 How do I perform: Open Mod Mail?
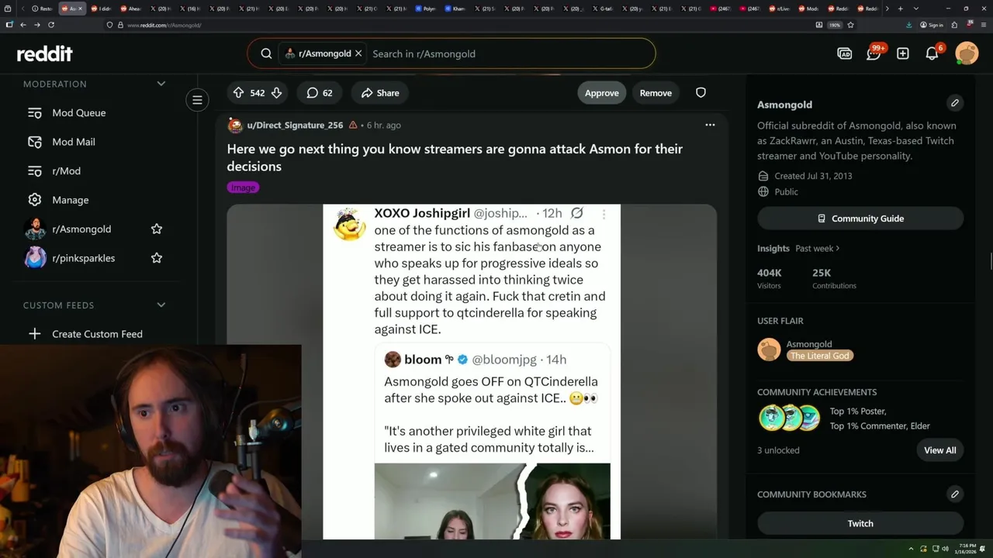click(x=73, y=142)
